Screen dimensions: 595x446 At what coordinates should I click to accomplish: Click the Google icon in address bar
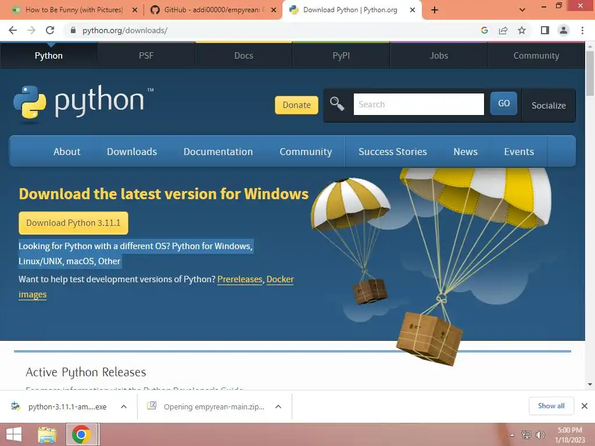[484, 30]
